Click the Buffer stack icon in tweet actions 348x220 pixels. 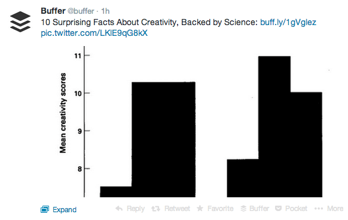pyautogui.click(x=243, y=209)
